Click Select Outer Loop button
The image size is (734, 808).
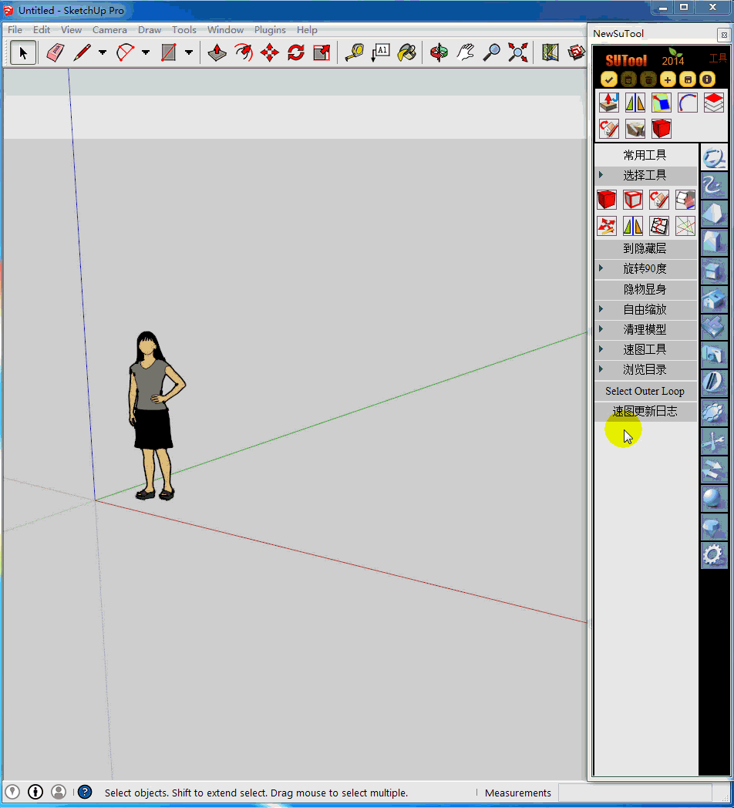click(646, 391)
